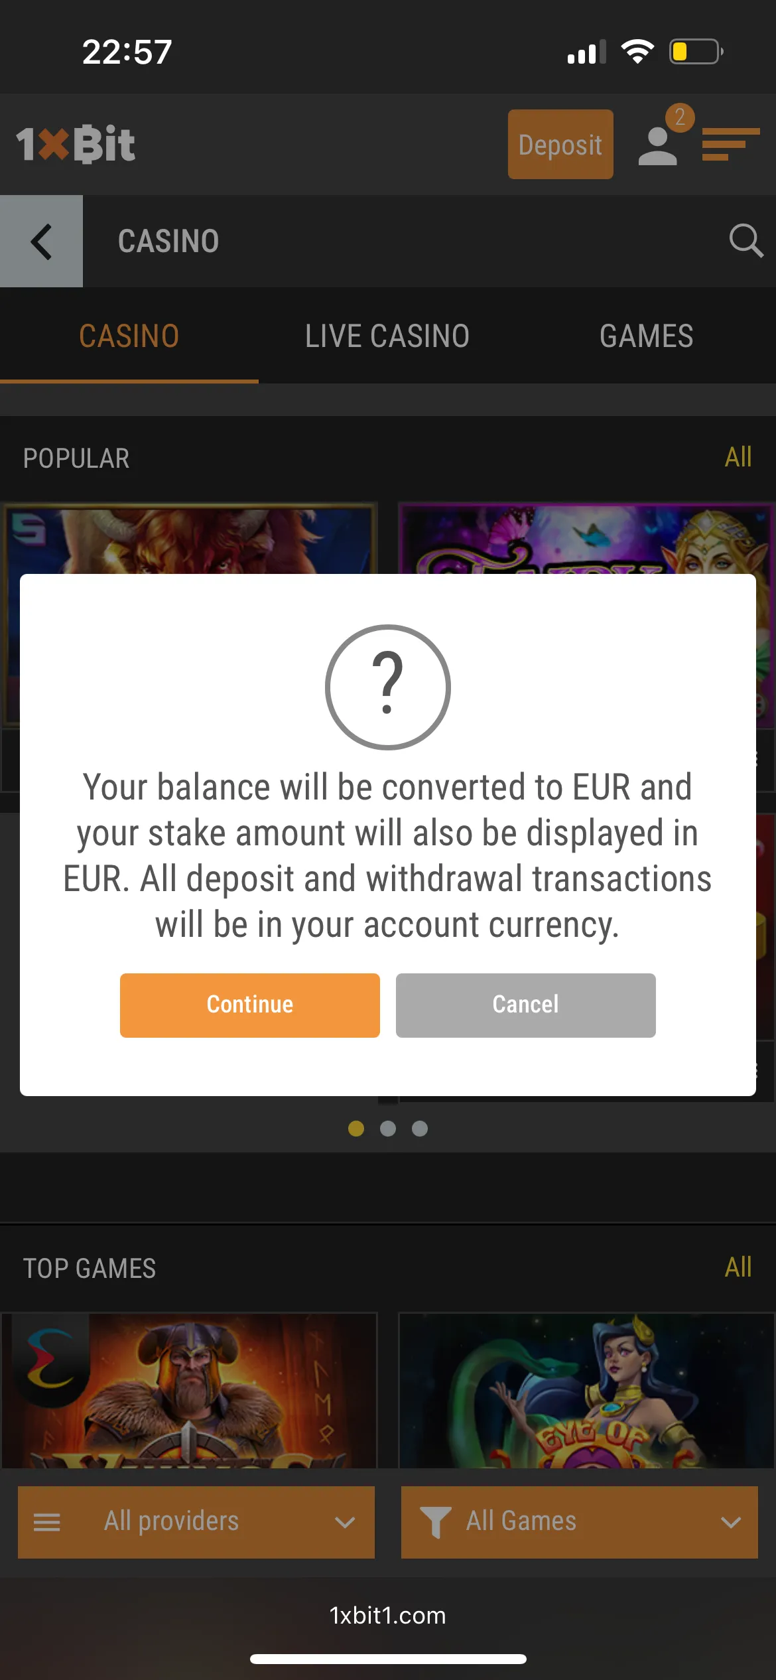This screenshot has height=1680, width=776.
Task: Switch to the LIVE CASINO tab
Action: coord(387,336)
